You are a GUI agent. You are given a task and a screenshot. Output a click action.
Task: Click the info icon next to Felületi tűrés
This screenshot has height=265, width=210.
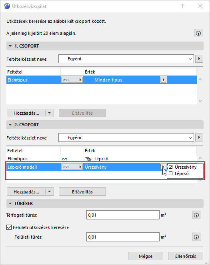[x=196, y=237]
